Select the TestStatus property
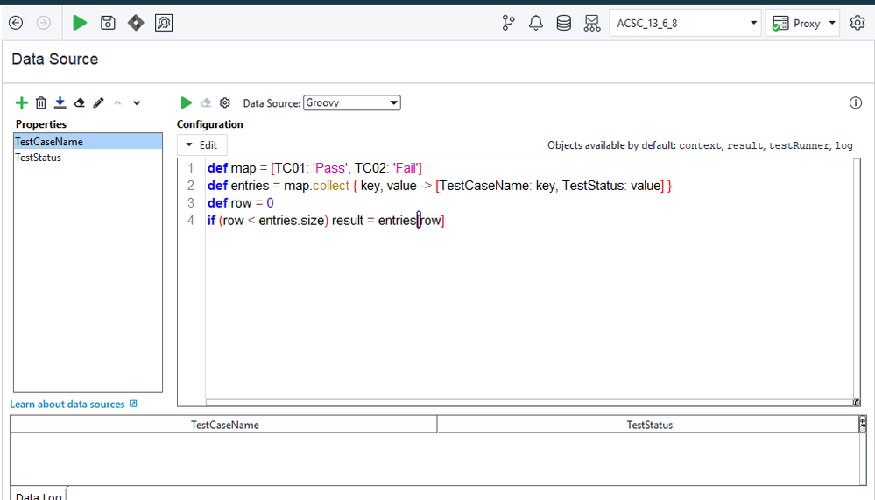This screenshot has height=500, width=875. pyautogui.click(x=39, y=158)
